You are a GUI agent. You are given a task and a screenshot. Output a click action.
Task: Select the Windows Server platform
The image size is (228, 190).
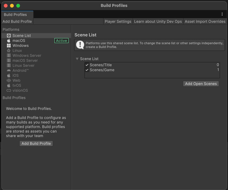36,55
